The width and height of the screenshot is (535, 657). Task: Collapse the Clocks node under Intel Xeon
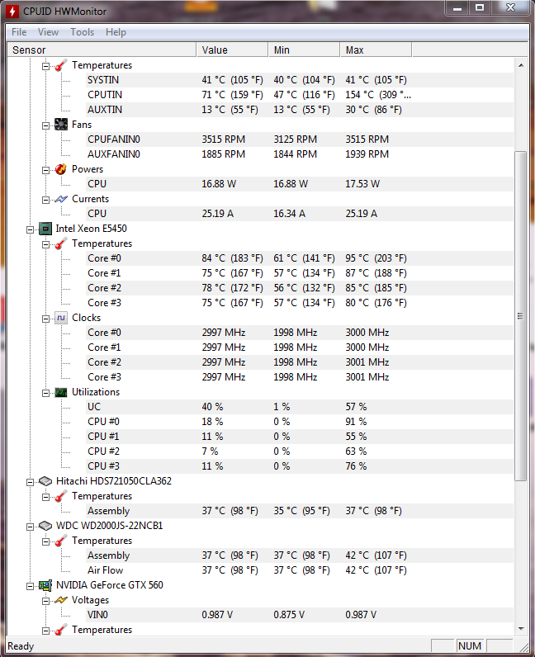(46, 318)
